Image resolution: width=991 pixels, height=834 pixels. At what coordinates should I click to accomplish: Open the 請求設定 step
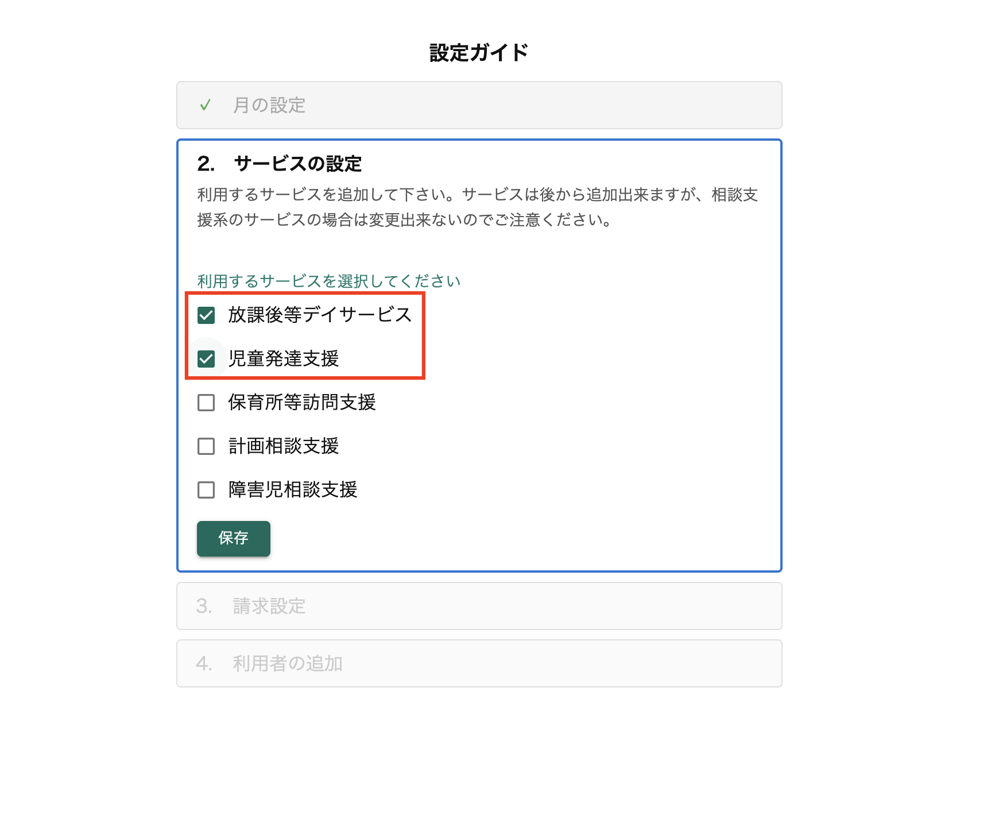pos(478,606)
